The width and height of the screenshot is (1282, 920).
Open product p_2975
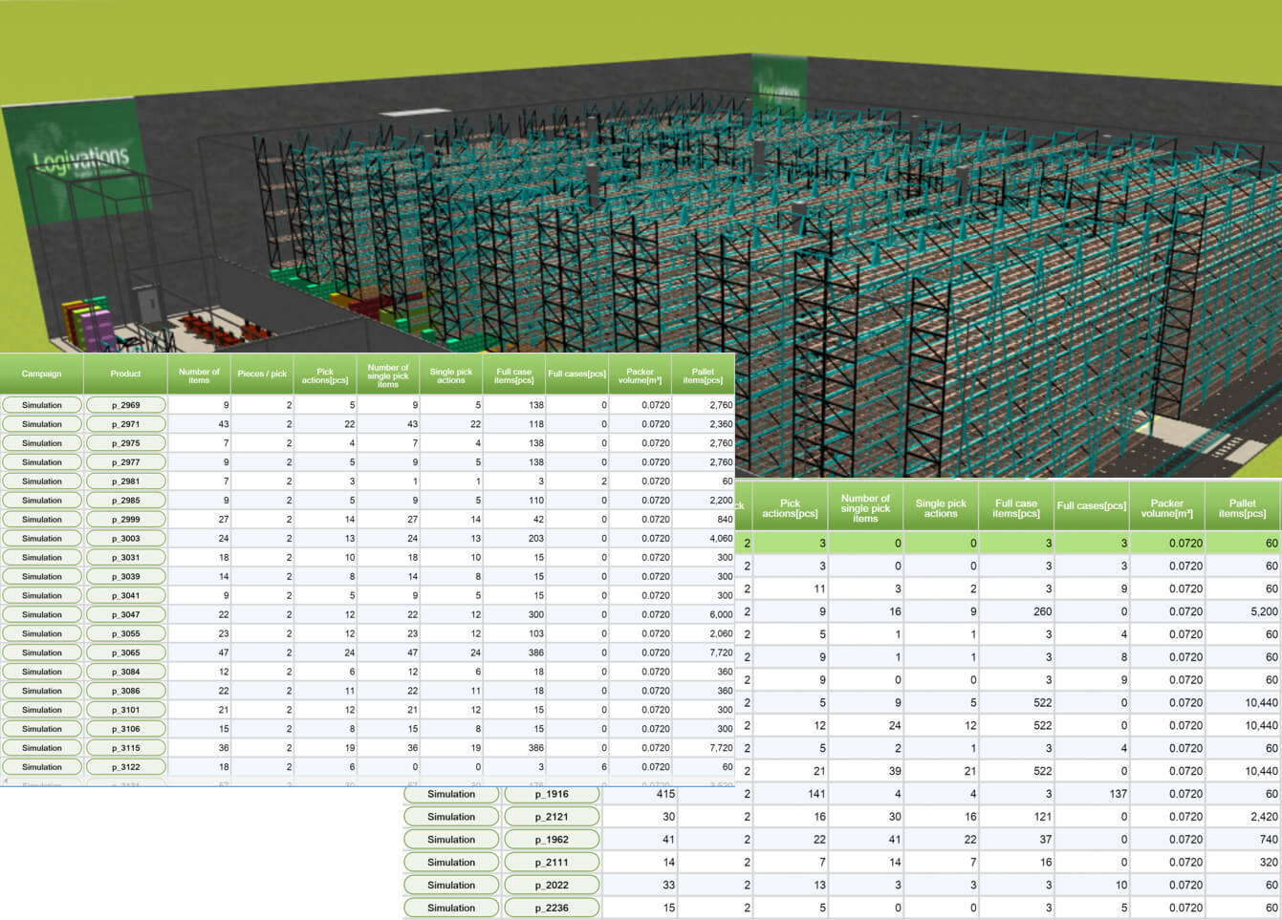pos(125,443)
